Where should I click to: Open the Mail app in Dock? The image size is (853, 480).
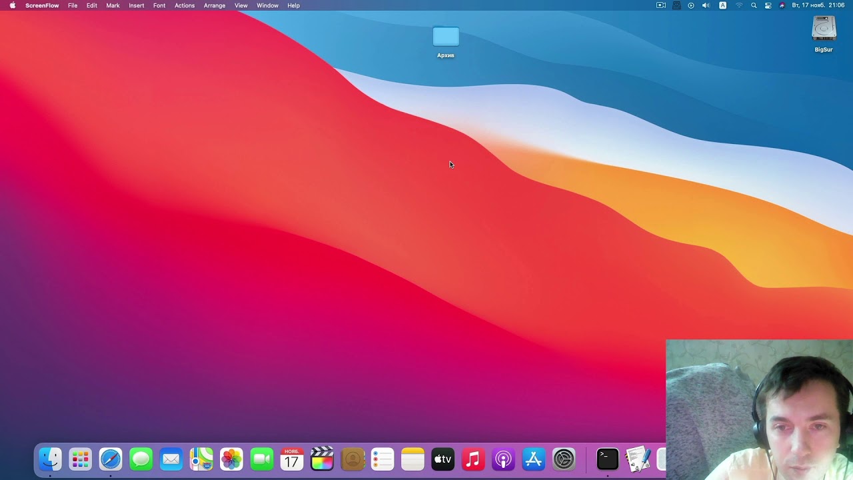point(171,459)
